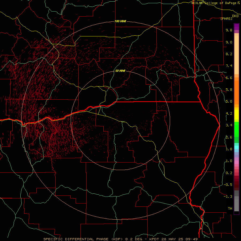Pick the dark red color bar segment

coord(236,183)
